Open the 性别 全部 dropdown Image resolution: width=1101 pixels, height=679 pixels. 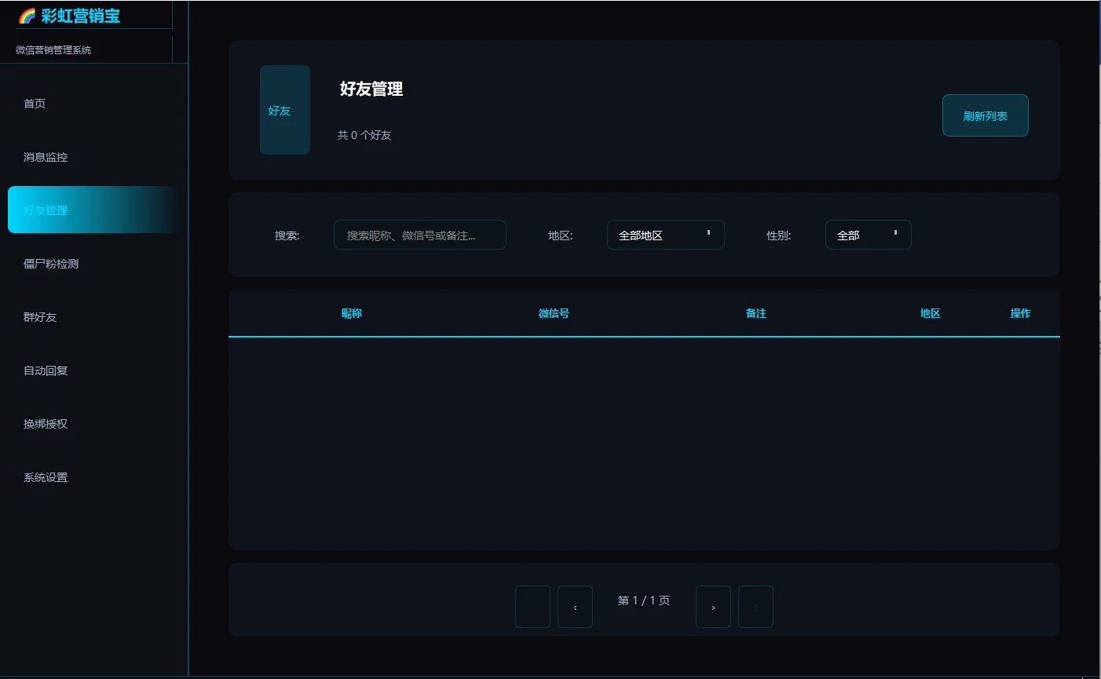[x=869, y=235]
